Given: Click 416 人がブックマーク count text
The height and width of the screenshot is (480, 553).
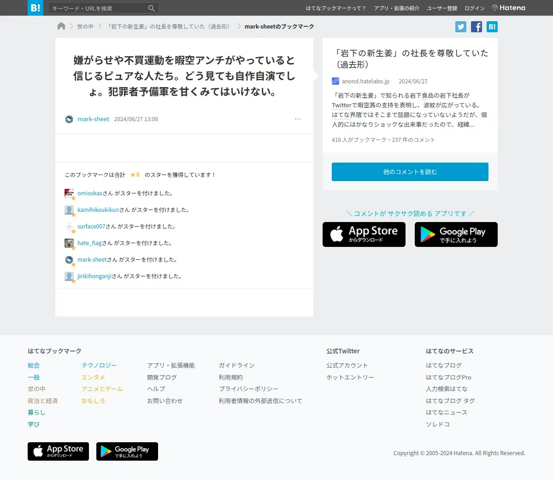Looking at the screenshot, I should pos(359,140).
